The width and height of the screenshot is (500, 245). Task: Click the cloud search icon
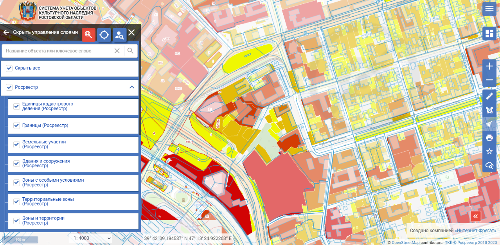(x=489, y=165)
